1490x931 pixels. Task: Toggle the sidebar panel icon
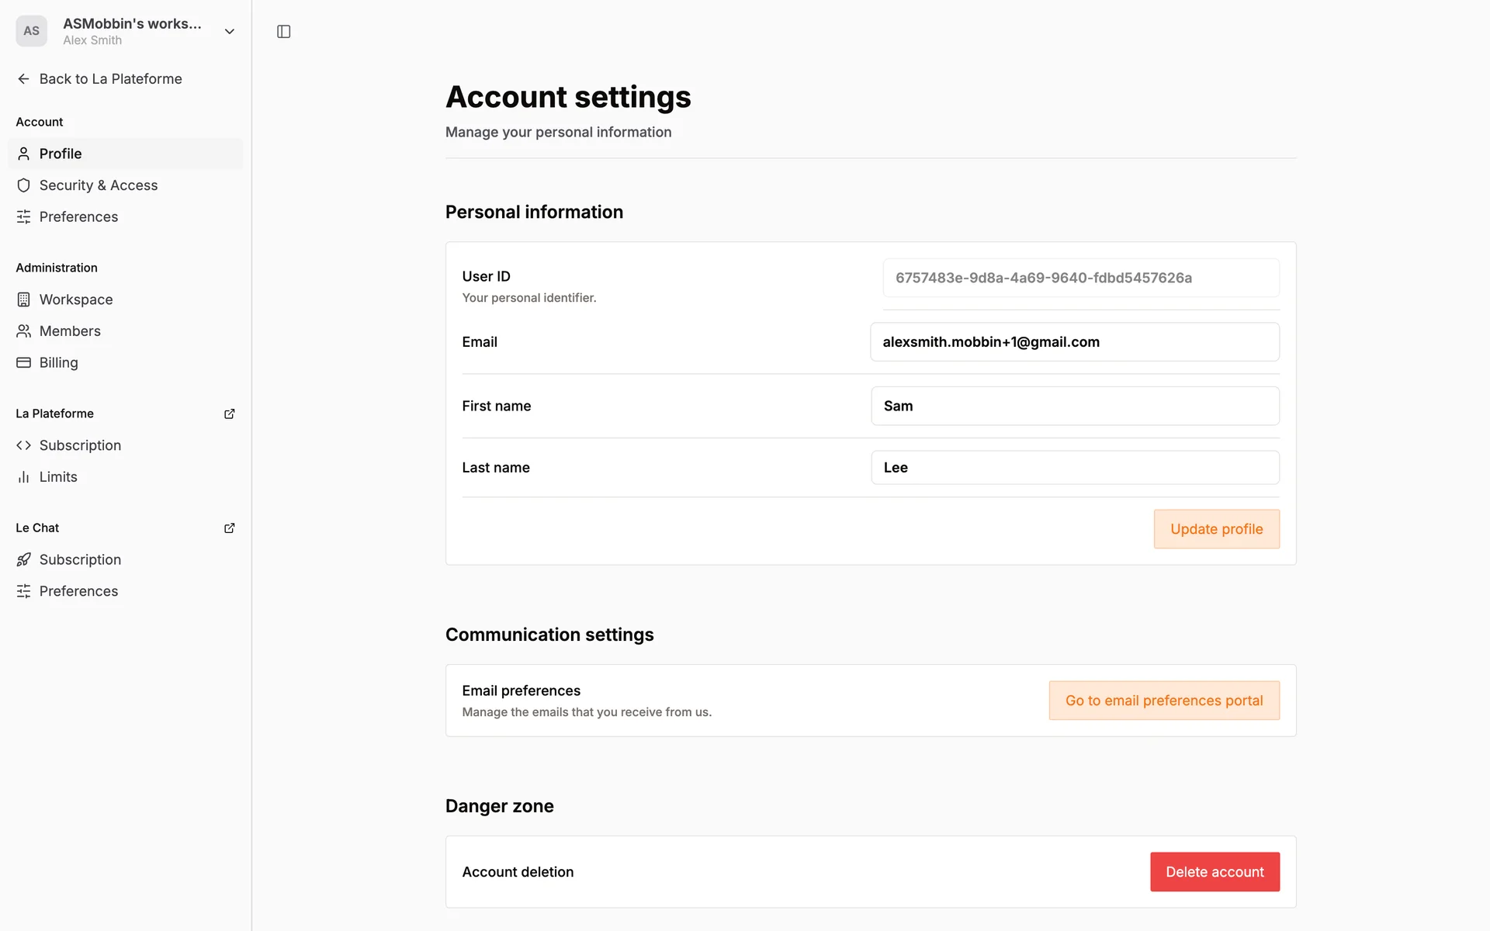coord(283,32)
